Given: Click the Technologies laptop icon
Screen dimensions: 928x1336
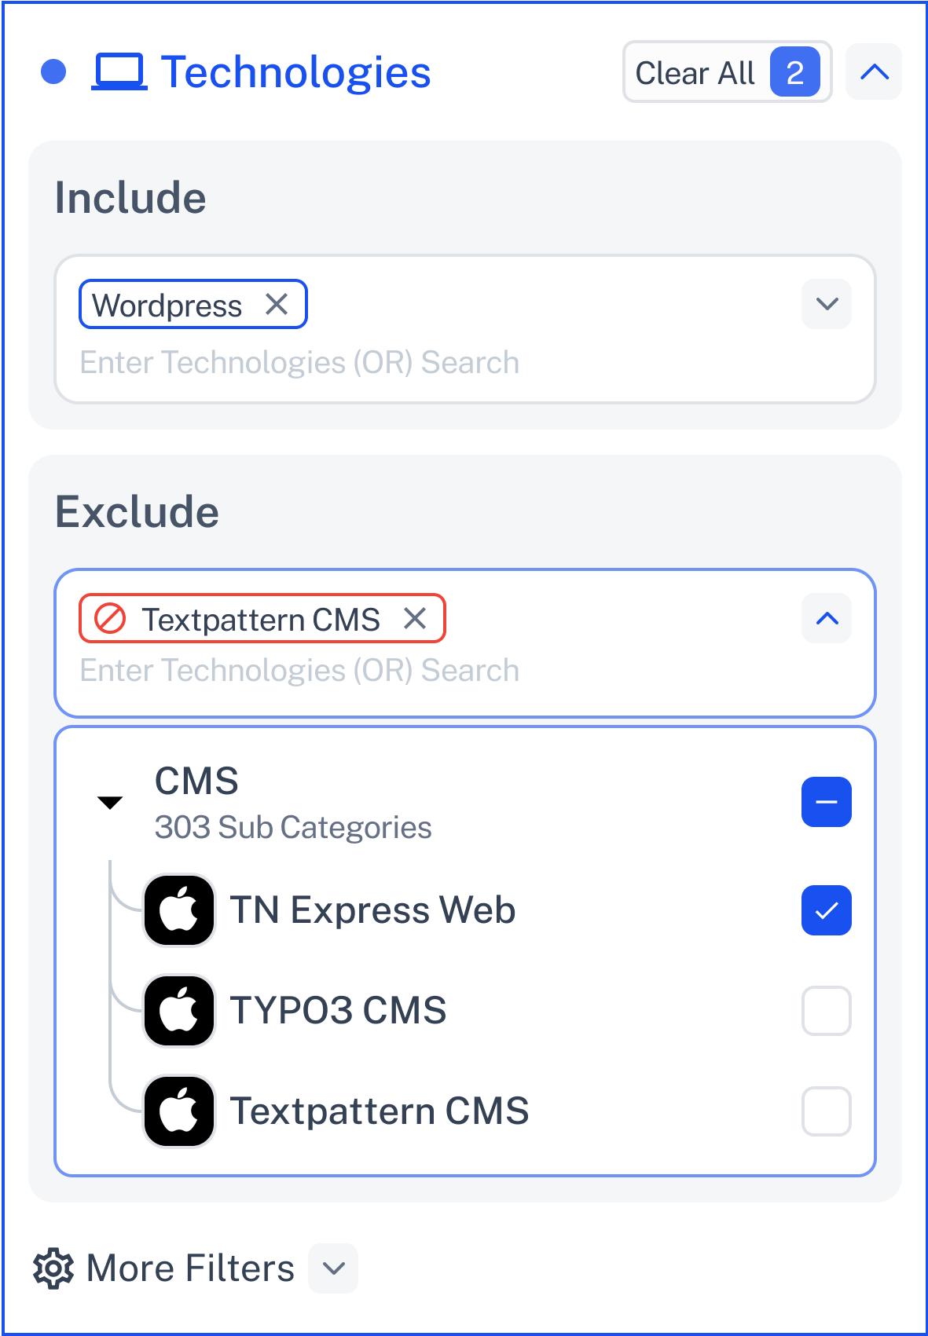Looking at the screenshot, I should click(x=119, y=71).
